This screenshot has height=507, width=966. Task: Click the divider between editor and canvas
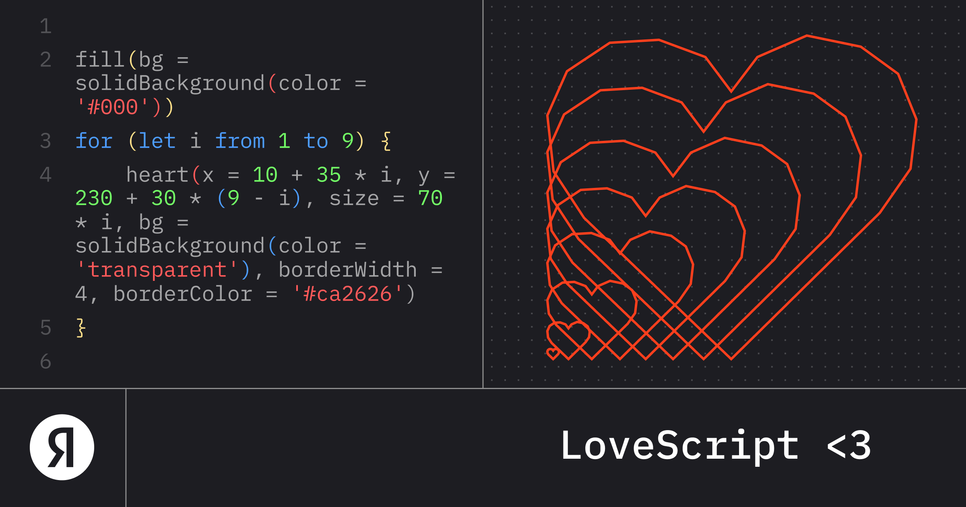pos(483,193)
